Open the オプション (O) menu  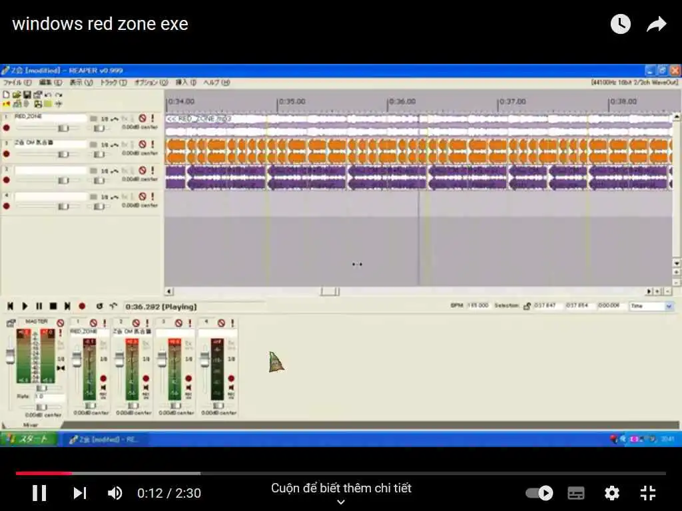tap(151, 83)
